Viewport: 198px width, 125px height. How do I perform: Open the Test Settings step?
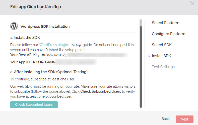click(x=163, y=67)
